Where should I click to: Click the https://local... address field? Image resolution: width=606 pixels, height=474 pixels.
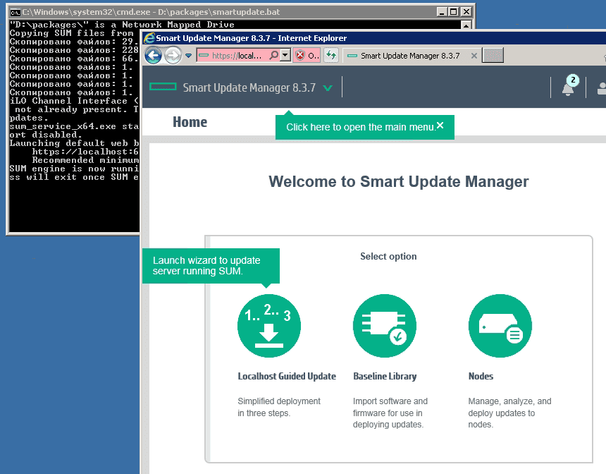237,55
